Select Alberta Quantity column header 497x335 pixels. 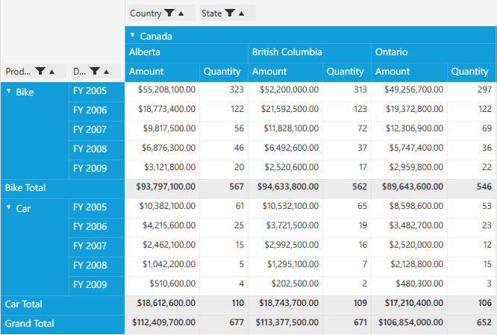224,72
